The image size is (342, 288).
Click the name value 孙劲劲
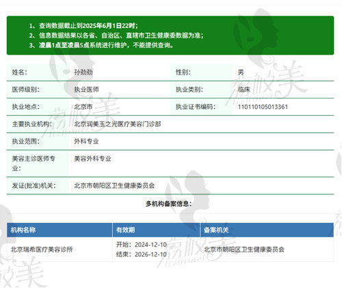(x=83, y=73)
